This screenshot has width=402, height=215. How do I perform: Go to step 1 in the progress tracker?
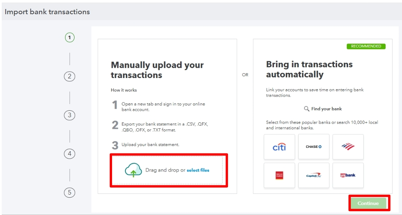click(x=70, y=37)
